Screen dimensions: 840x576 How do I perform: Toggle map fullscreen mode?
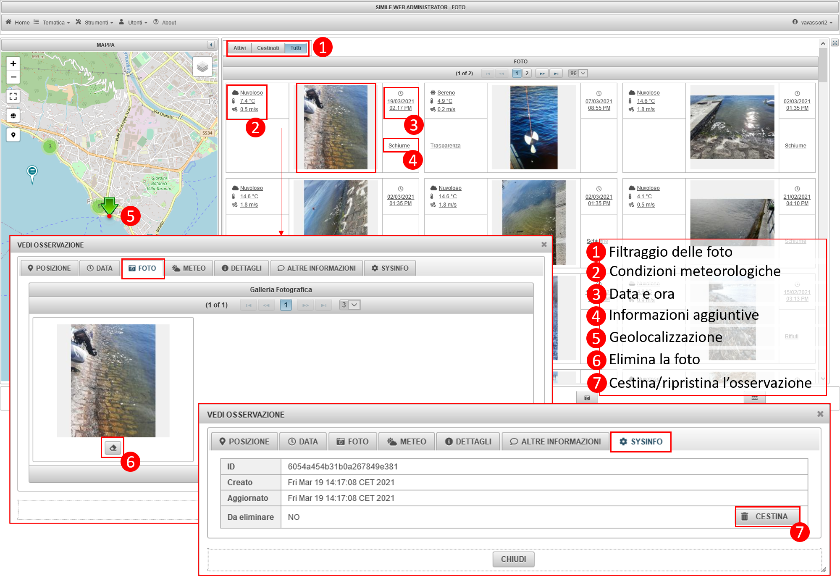click(x=13, y=96)
